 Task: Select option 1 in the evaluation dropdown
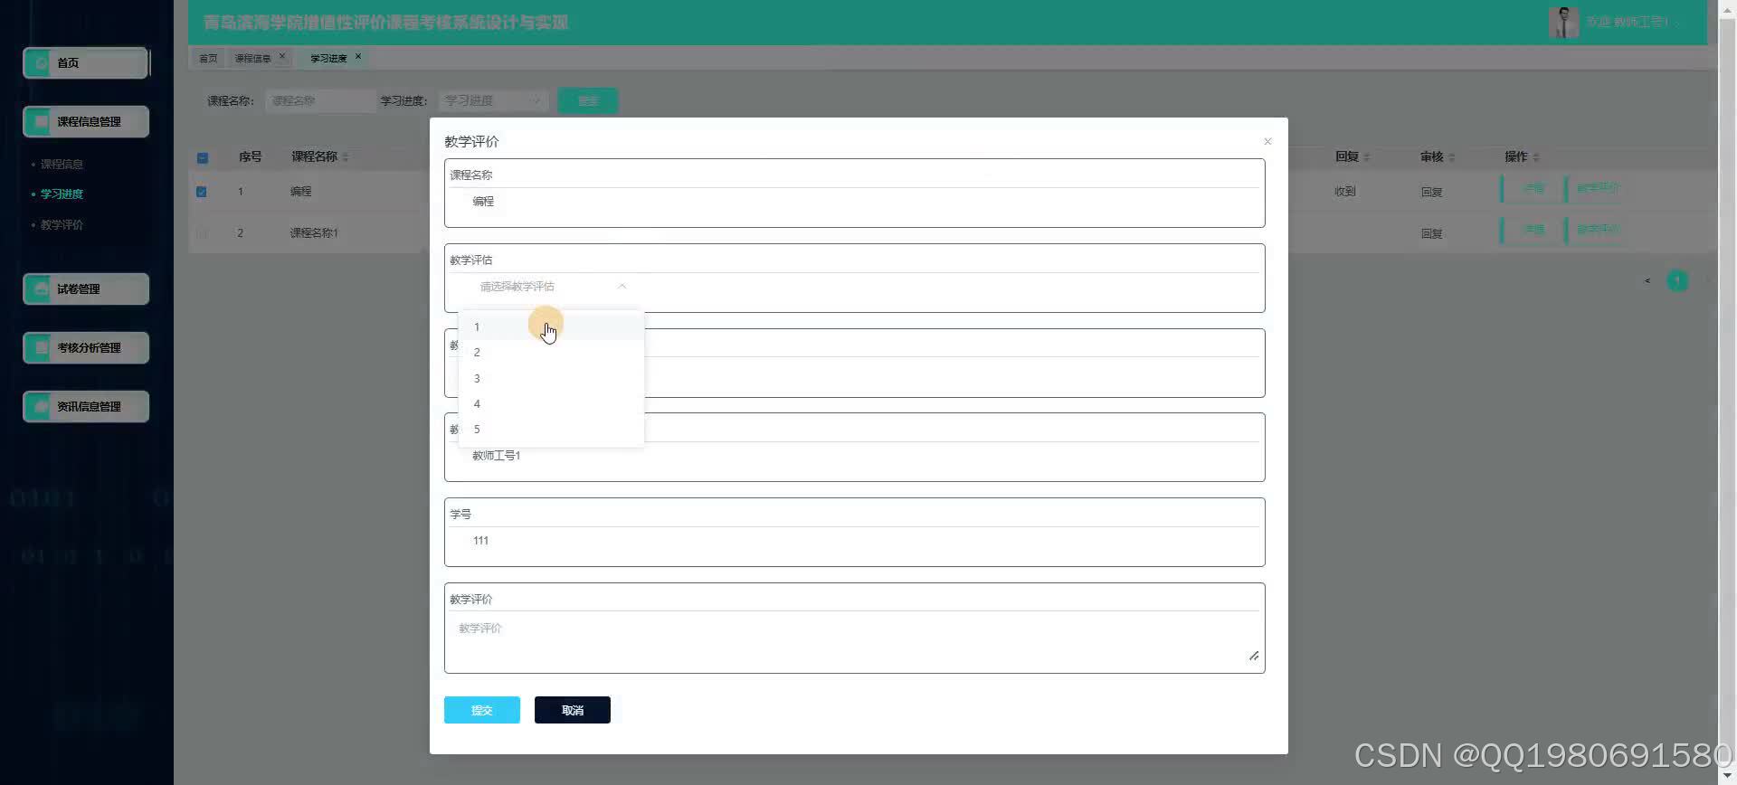(x=551, y=326)
